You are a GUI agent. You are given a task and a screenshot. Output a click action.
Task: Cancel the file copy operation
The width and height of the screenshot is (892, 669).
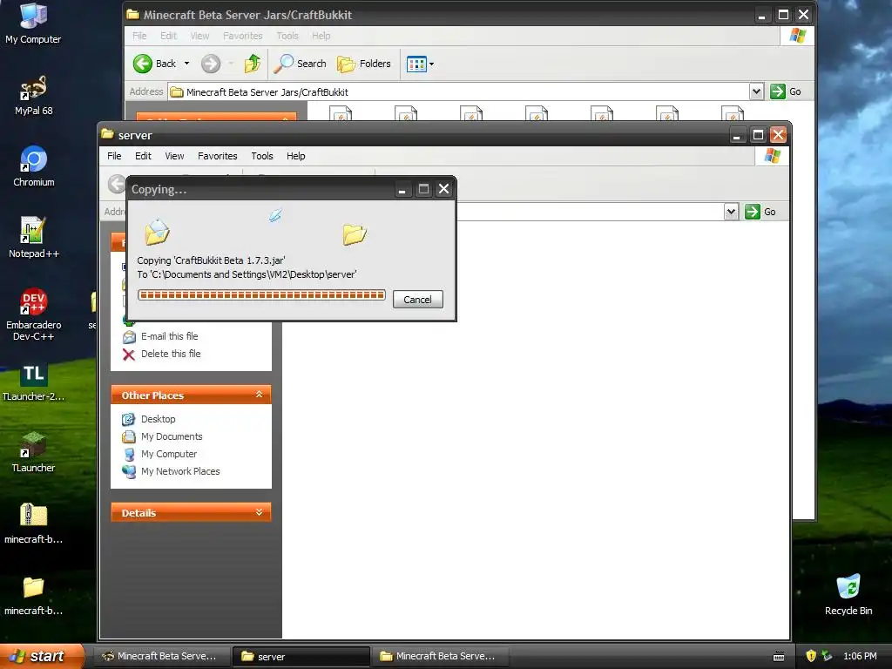(417, 300)
